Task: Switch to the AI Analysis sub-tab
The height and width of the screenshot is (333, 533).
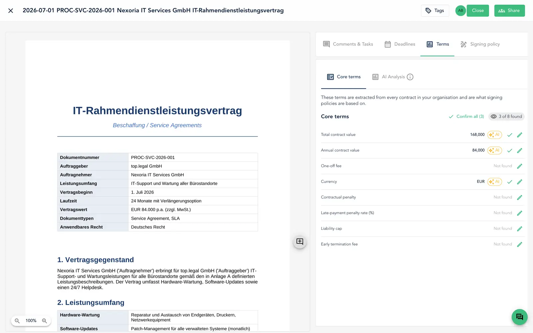Action: (x=388, y=77)
